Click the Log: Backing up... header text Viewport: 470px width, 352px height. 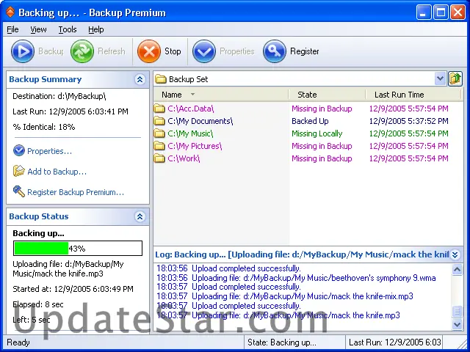(x=302, y=254)
